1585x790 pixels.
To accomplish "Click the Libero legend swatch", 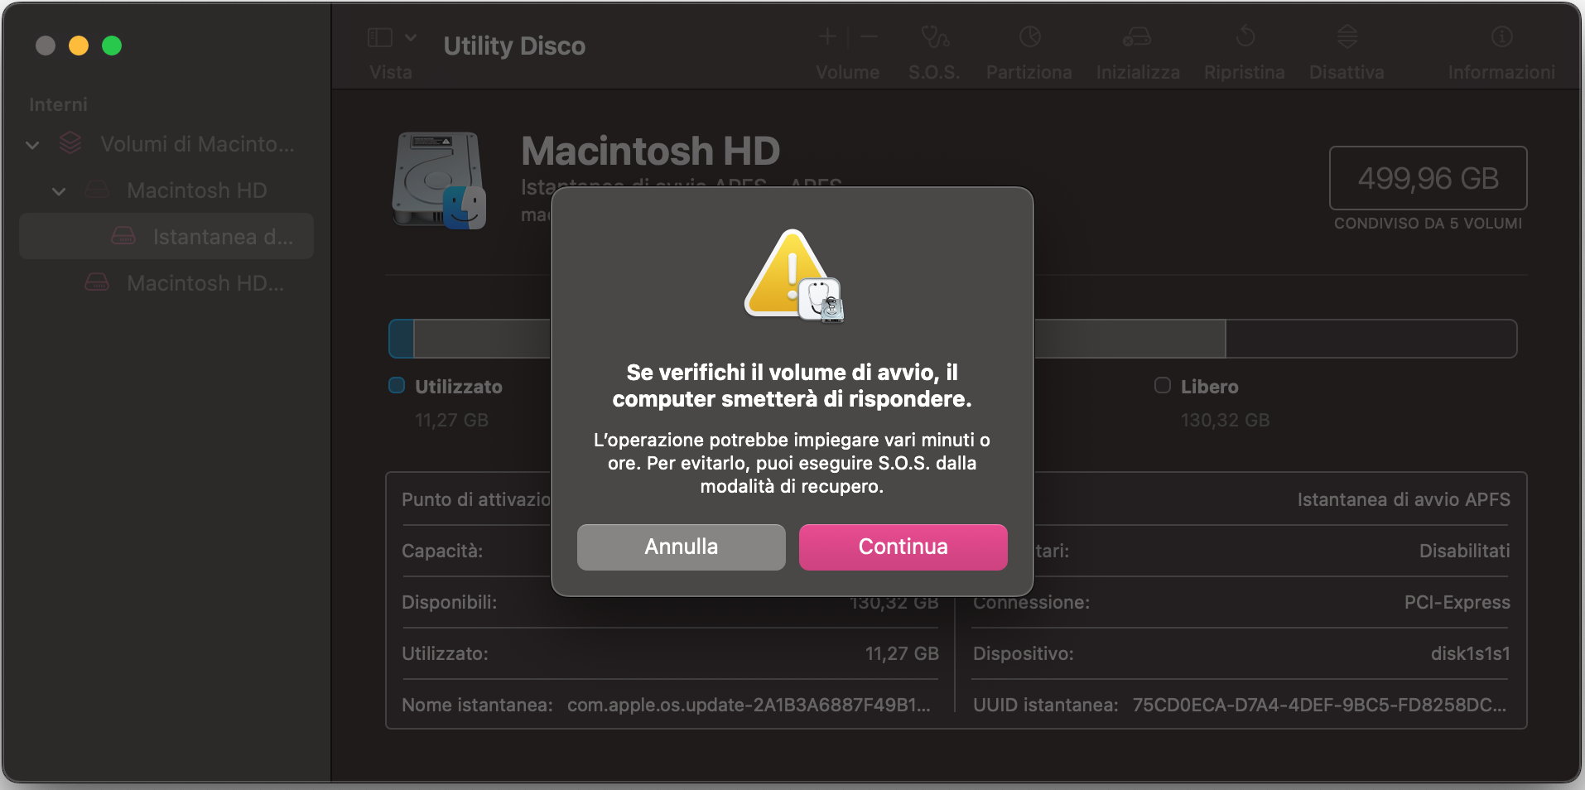I will [1163, 385].
